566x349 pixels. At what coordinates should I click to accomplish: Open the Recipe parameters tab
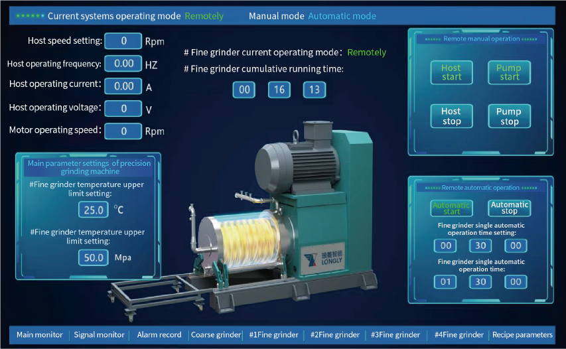[x=522, y=335]
